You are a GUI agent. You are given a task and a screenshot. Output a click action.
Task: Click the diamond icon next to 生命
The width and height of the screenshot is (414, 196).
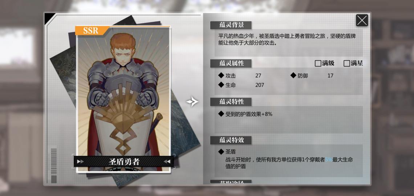tap(221, 85)
